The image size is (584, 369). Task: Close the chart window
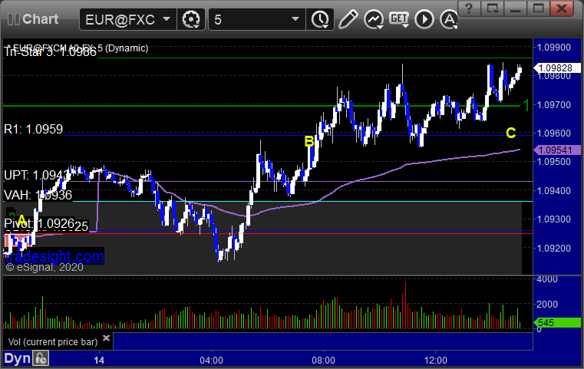coord(562,8)
